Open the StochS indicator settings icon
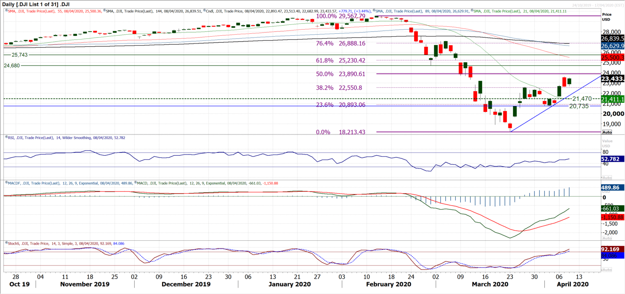625x294 pixels. [6, 243]
